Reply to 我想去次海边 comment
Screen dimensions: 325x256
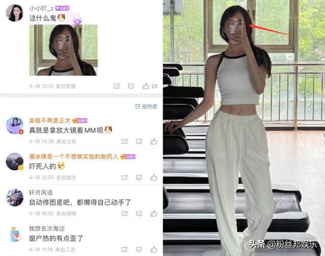139,249
